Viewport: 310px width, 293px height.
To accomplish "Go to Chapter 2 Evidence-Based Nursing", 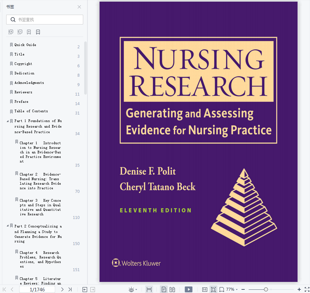I will tap(40, 181).
